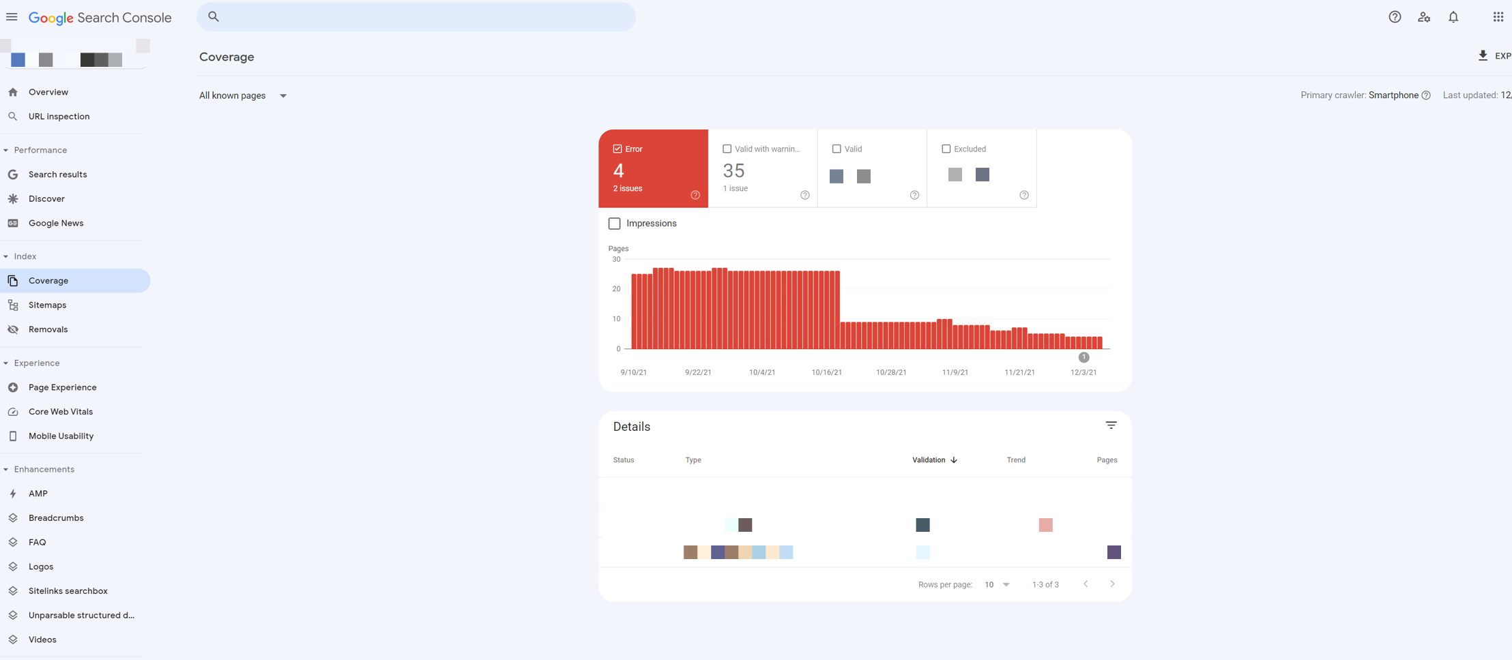This screenshot has width=1512, height=660.
Task: Open the Rows per page dropdown
Action: point(998,584)
